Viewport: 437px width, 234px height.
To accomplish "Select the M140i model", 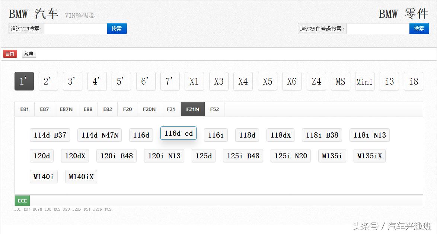I will (44, 177).
